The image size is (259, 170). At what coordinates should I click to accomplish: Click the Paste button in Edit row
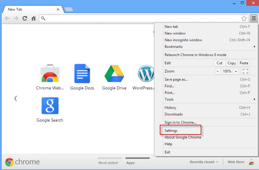(x=244, y=63)
